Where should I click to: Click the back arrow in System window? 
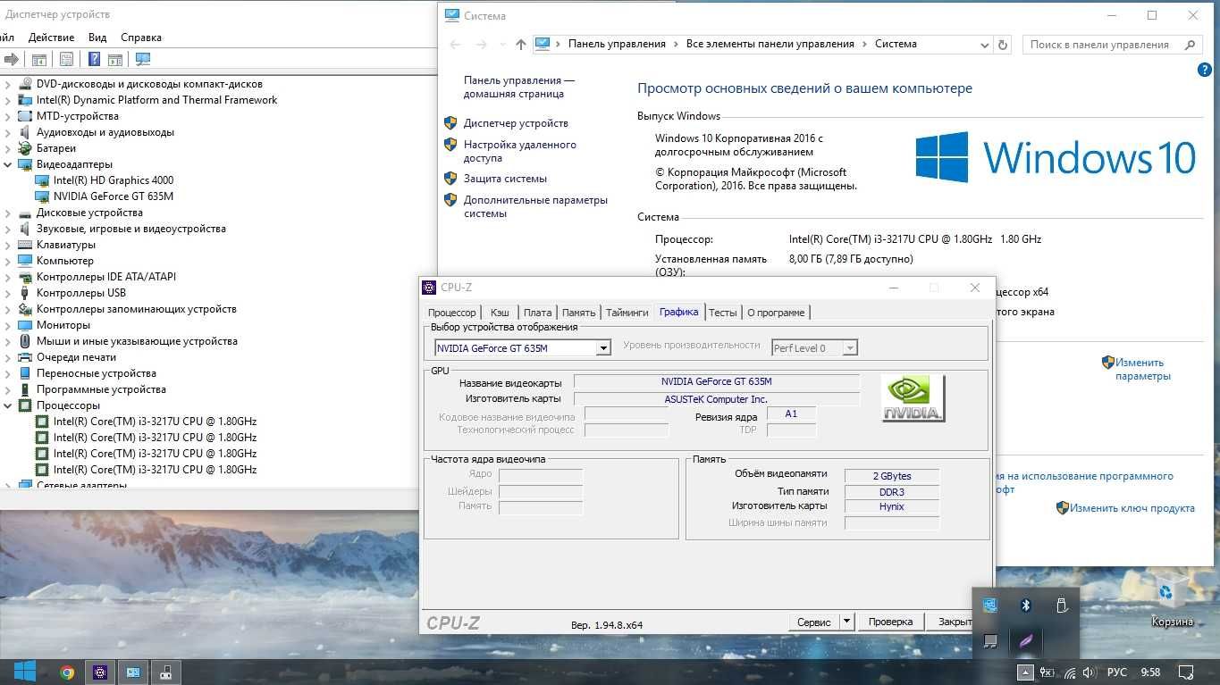pos(455,44)
